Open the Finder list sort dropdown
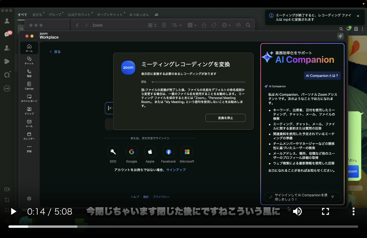Screen dimensions: 367x238 [x=176, y=25]
